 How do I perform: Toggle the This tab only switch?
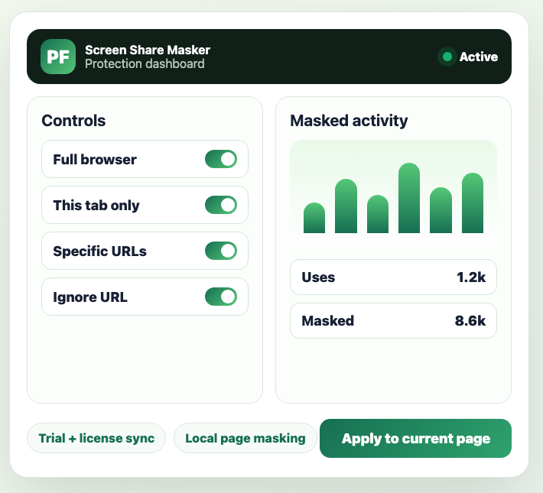[221, 205]
